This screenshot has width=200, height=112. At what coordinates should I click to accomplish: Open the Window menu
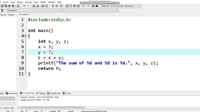pyautogui.click(x=51, y=2)
